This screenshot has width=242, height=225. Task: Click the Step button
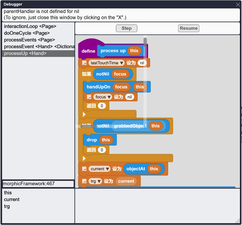[x=127, y=28]
